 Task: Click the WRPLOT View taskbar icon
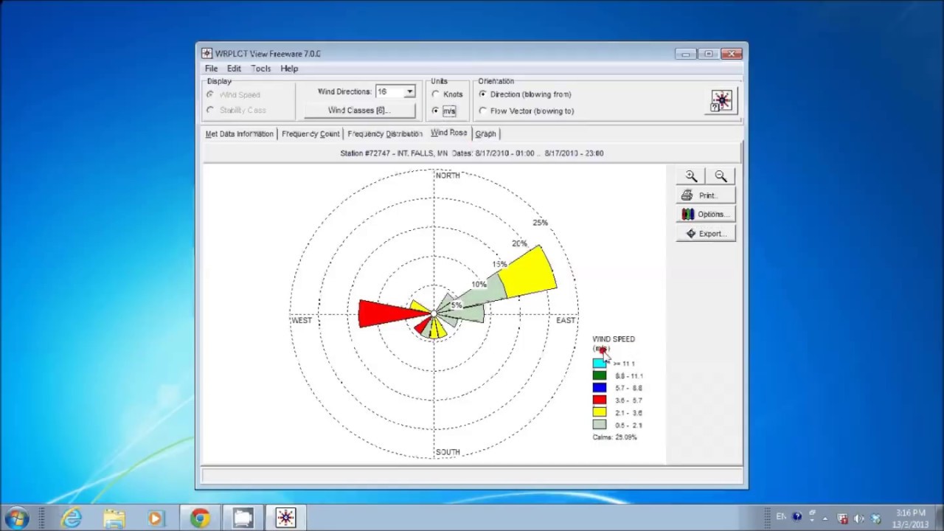coord(285,518)
